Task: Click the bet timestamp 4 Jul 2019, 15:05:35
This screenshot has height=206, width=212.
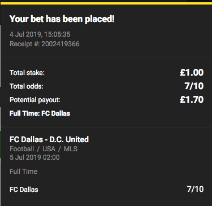Action: click(x=40, y=34)
